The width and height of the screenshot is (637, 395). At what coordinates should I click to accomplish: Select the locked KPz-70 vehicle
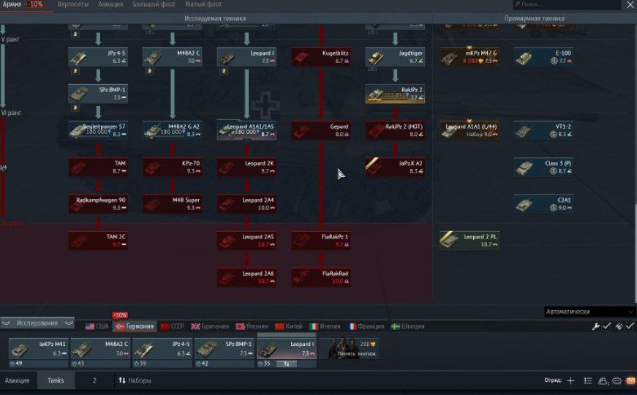[x=173, y=167]
